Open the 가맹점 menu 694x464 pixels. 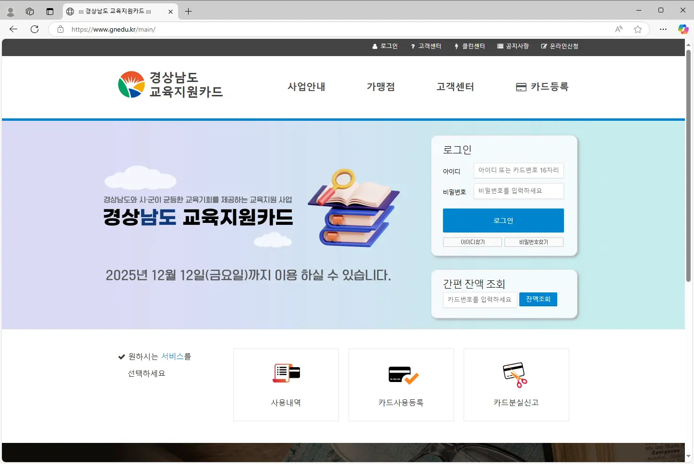tap(381, 87)
